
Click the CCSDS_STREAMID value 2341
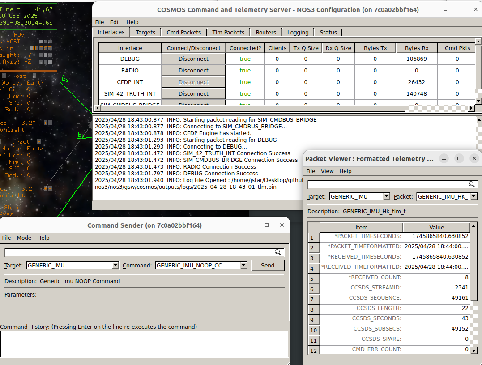coord(436,288)
